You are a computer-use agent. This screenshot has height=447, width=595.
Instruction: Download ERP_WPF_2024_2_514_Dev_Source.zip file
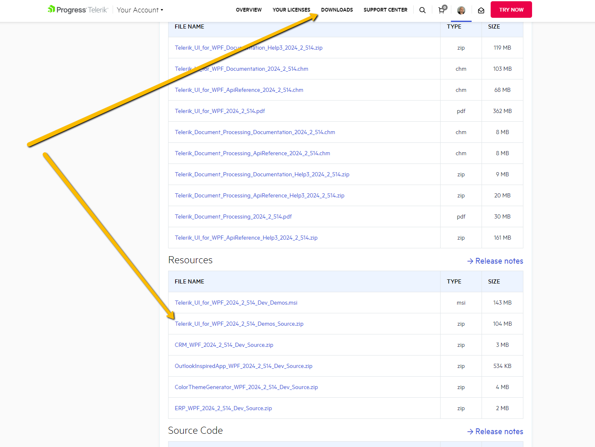(x=223, y=409)
